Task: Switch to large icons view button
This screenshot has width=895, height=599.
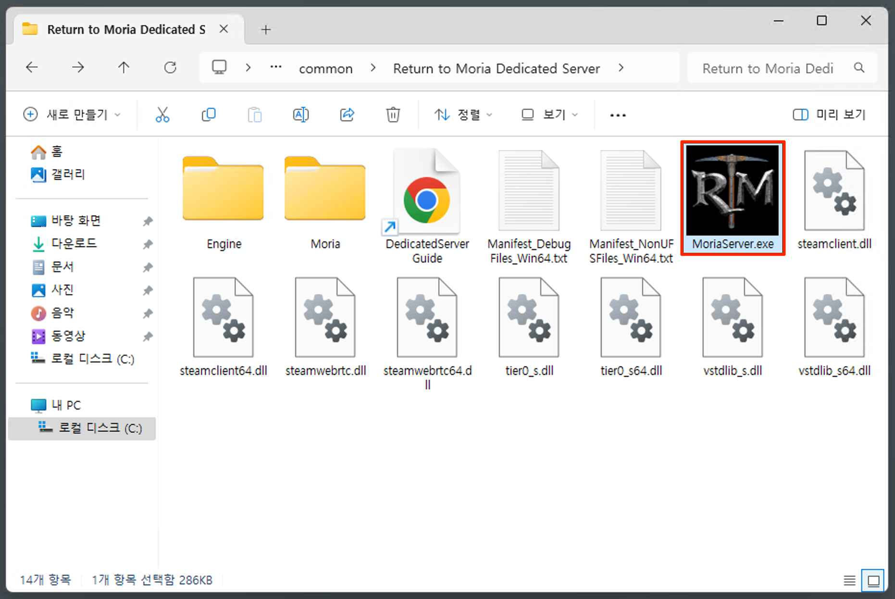Action: click(873, 581)
